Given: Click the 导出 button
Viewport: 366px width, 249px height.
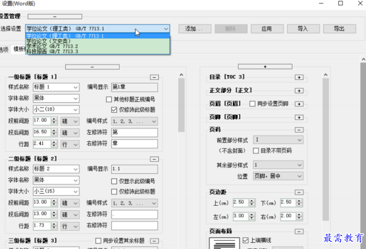Looking at the screenshot, I should tap(340, 29).
